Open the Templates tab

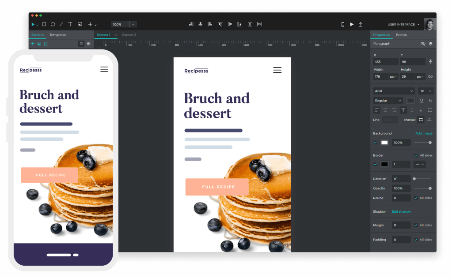58,35
